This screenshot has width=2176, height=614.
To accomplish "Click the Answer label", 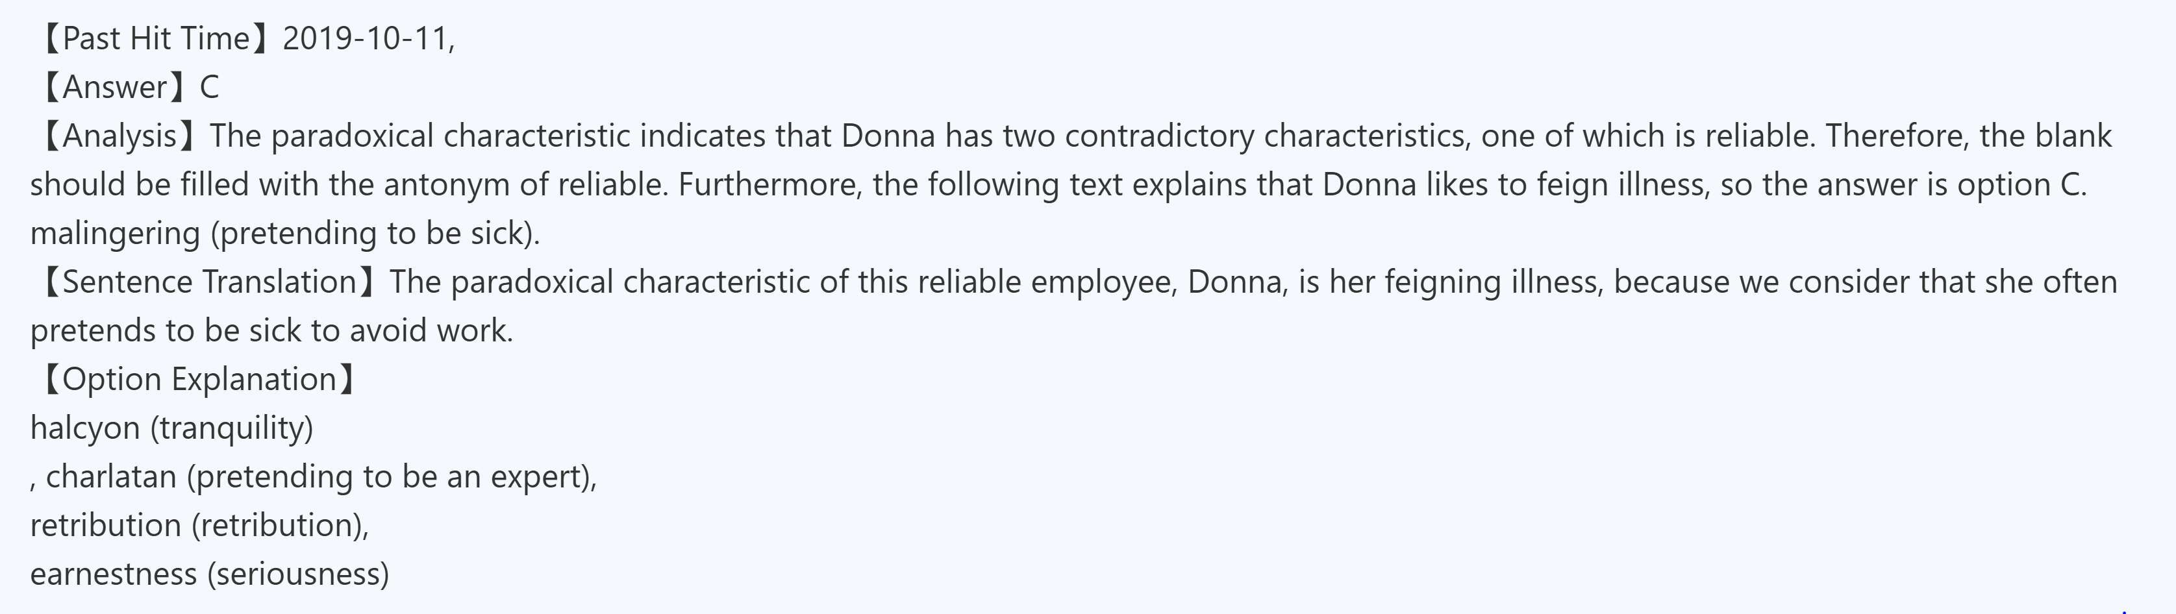I will pyautogui.click(x=115, y=88).
